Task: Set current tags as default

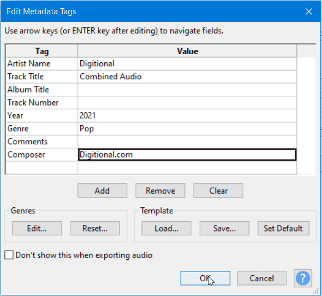Action: 283,228
